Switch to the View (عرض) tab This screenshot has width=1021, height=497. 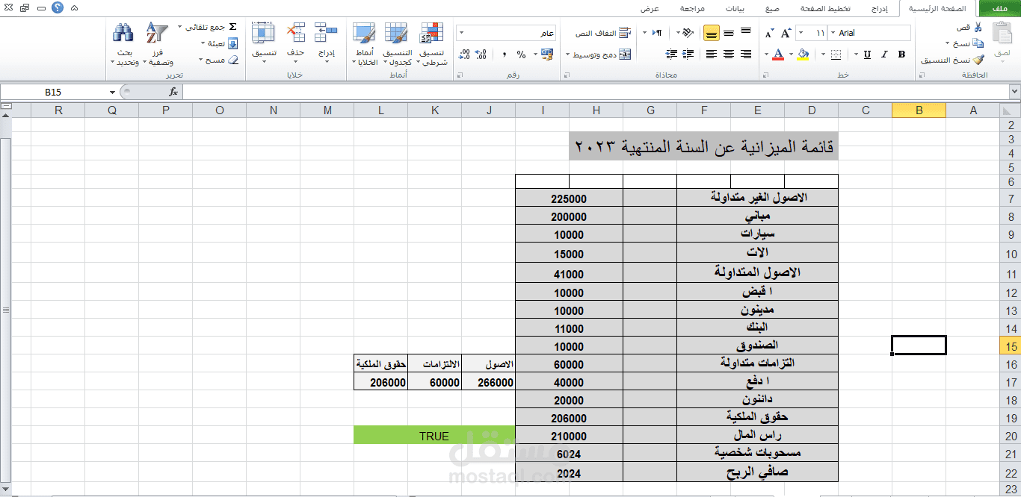point(650,9)
